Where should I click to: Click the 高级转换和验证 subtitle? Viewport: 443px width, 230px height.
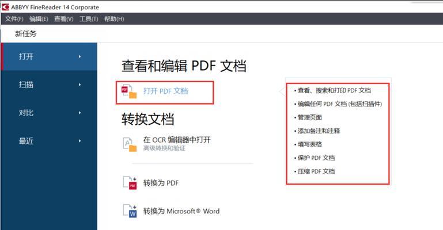pos(164,148)
